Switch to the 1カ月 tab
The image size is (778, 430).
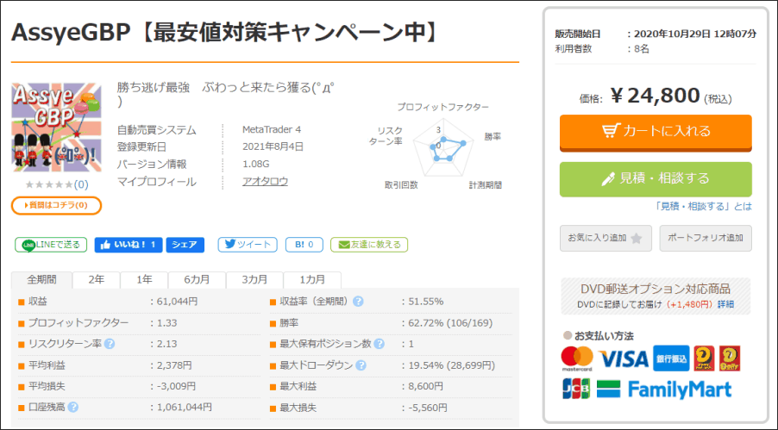[312, 280]
